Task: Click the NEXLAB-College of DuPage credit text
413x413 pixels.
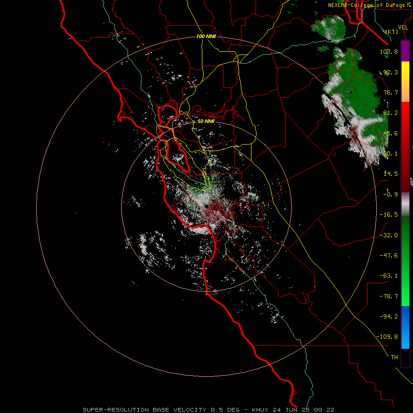Action: 367,5
